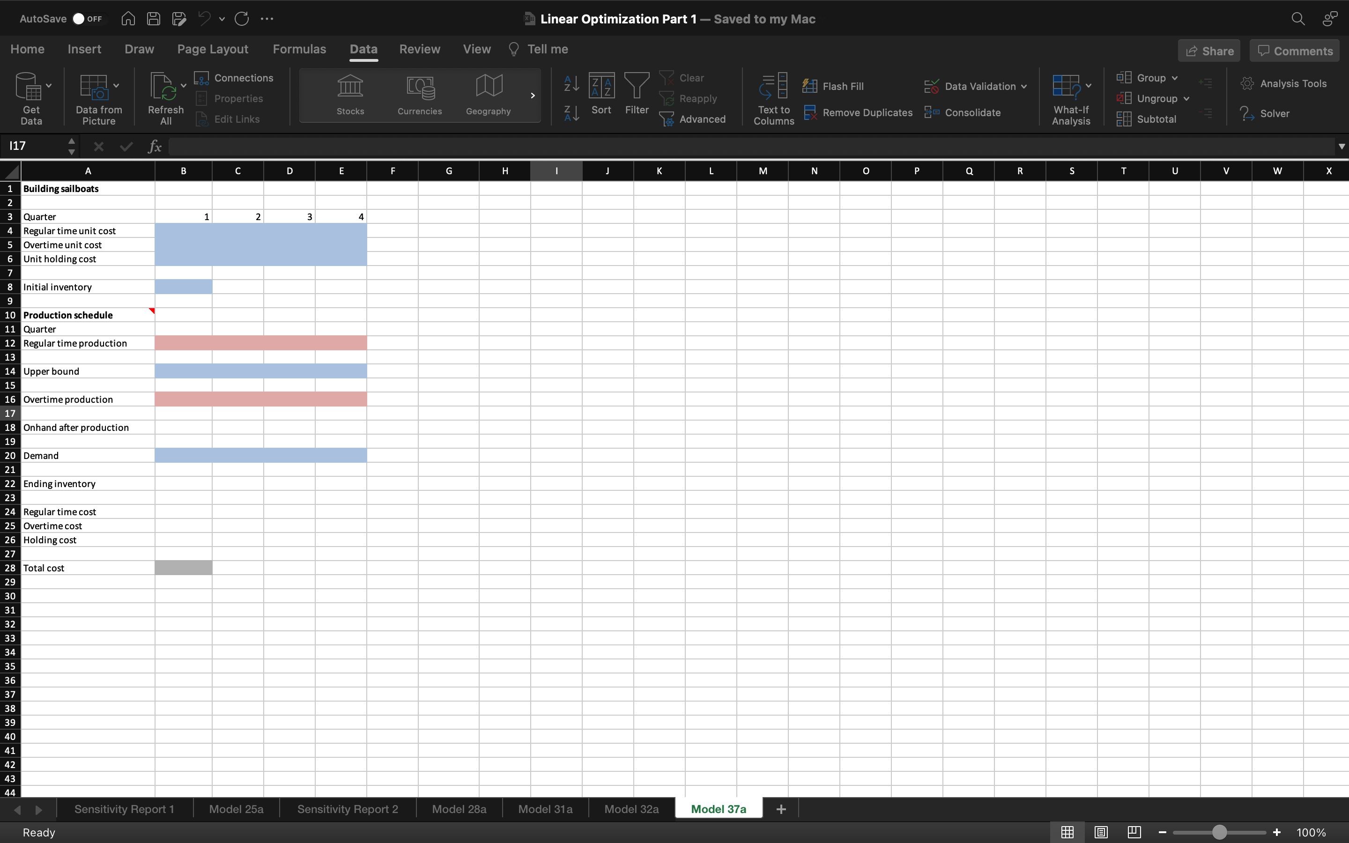Switch to Page Break Preview view
Image resolution: width=1349 pixels, height=843 pixels.
(x=1134, y=832)
